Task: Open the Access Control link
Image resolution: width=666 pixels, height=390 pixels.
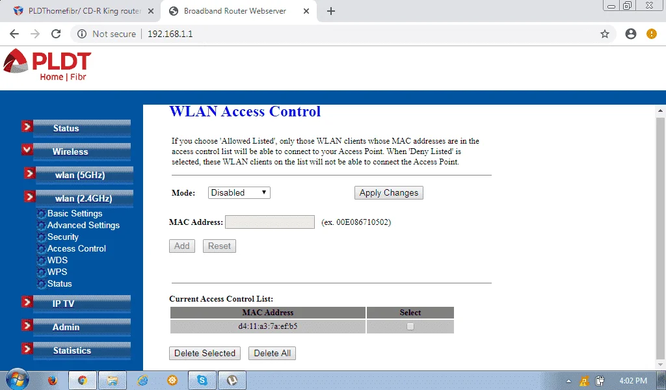Action: pos(77,249)
